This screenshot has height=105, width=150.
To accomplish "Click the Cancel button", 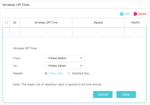I will pos(103,95).
